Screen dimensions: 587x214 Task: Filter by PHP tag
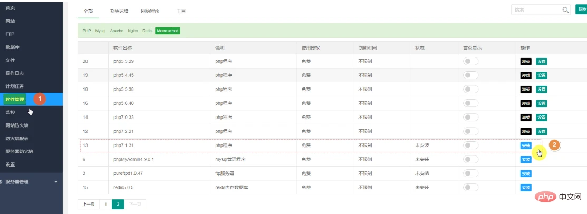(86, 31)
